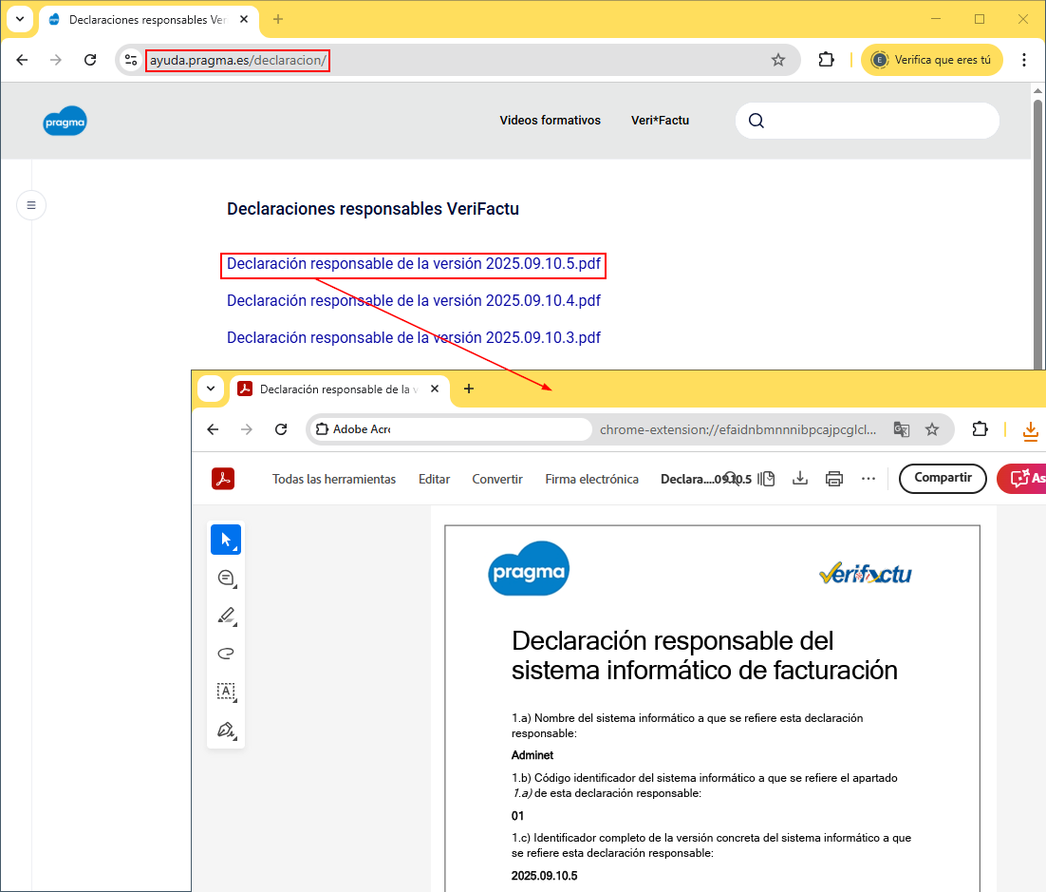Screen dimensions: 1046x892
Task: Click the Compartir button
Action: pyautogui.click(x=943, y=479)
